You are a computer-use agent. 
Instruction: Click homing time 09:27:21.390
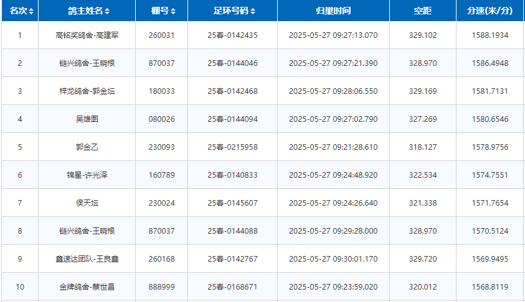click(x=355, y=63)
